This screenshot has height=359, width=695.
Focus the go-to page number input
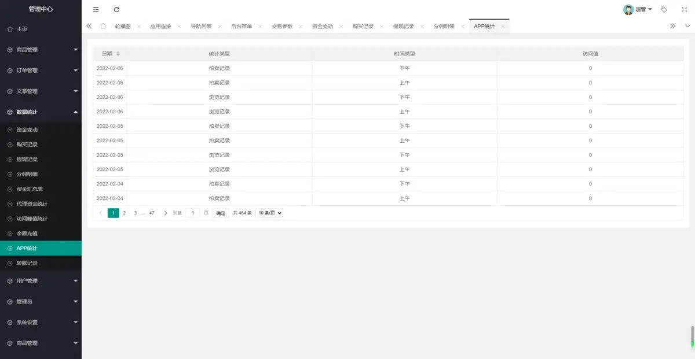coord(193,213)
